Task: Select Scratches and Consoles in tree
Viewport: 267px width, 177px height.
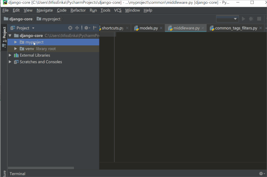Action: tap(41, 62)
